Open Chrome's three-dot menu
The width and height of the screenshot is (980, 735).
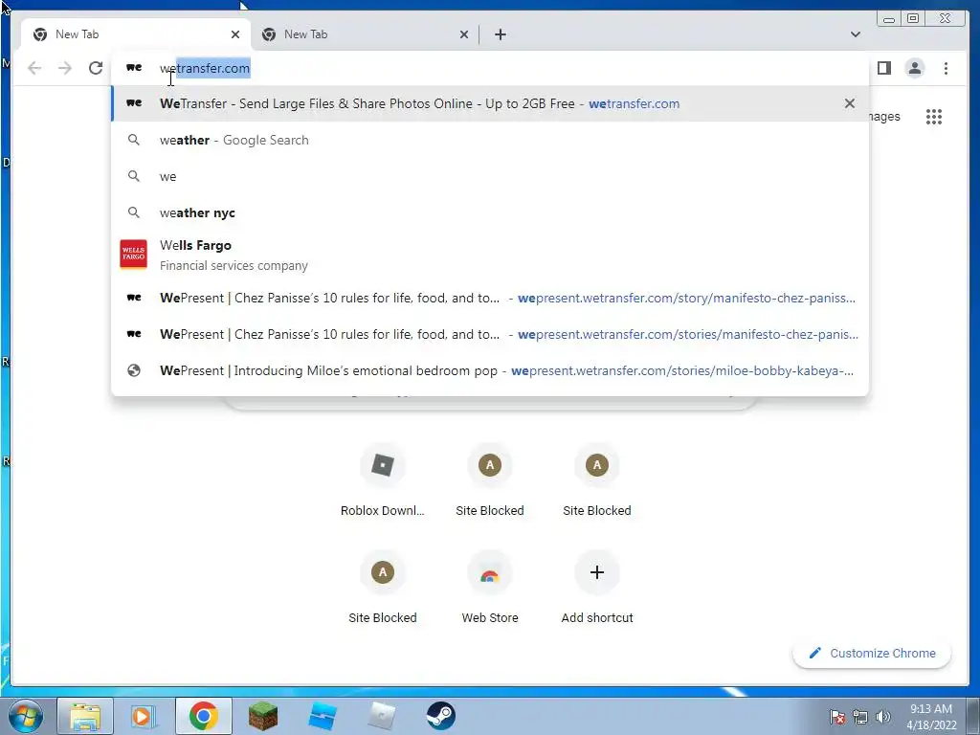coord(946,68)
